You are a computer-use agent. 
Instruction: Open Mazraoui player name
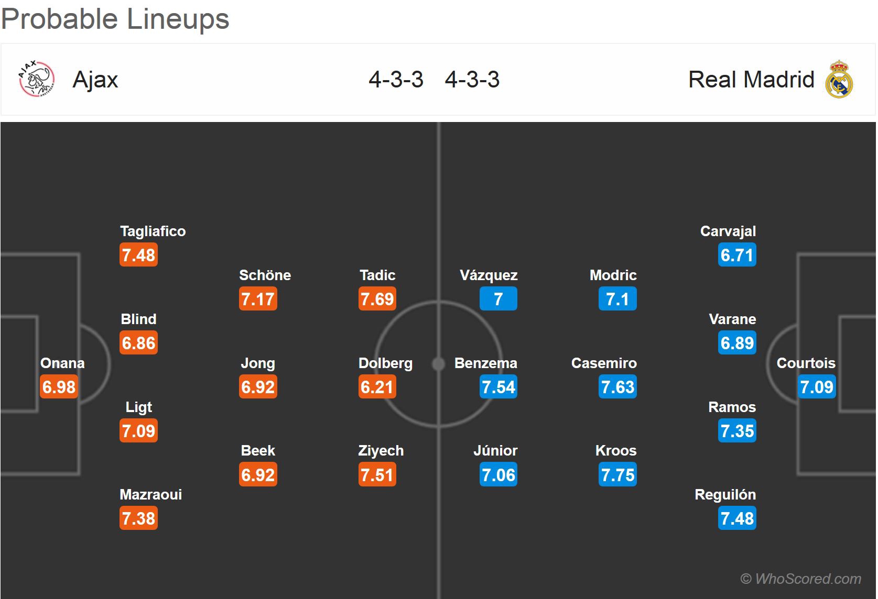coord(150,495)
